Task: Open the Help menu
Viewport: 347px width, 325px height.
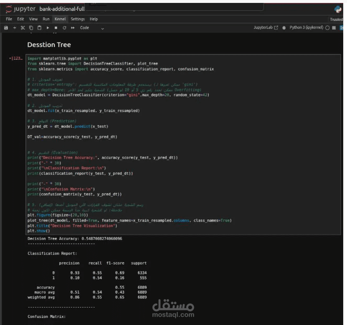Action: pos(94,19)
